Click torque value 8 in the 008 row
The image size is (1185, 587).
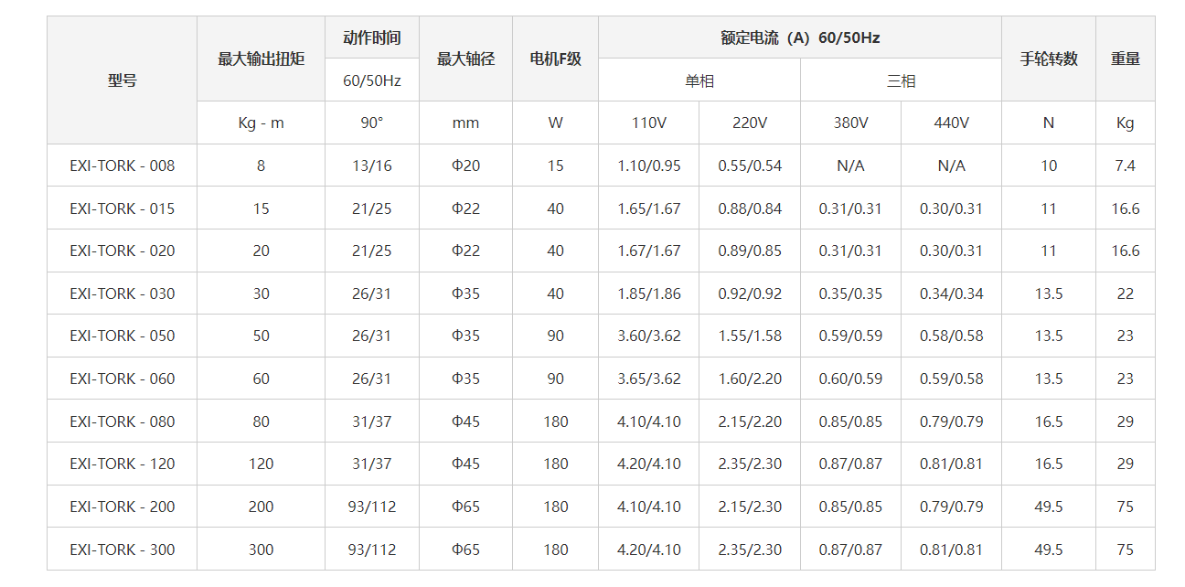(261, 165)
